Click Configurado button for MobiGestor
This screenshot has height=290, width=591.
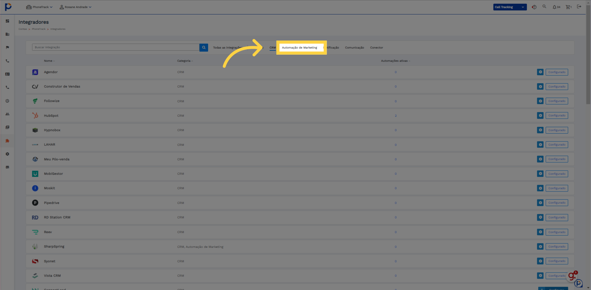(557, 174)
